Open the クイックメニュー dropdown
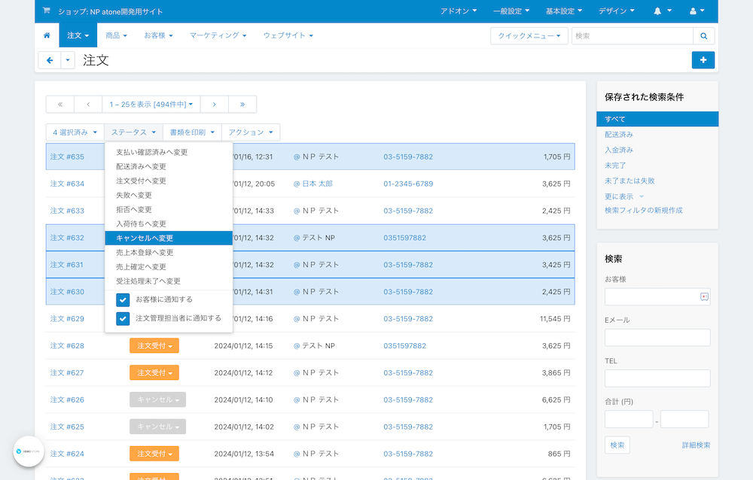This screenshot has height=480, width=753. click(529, 36)
